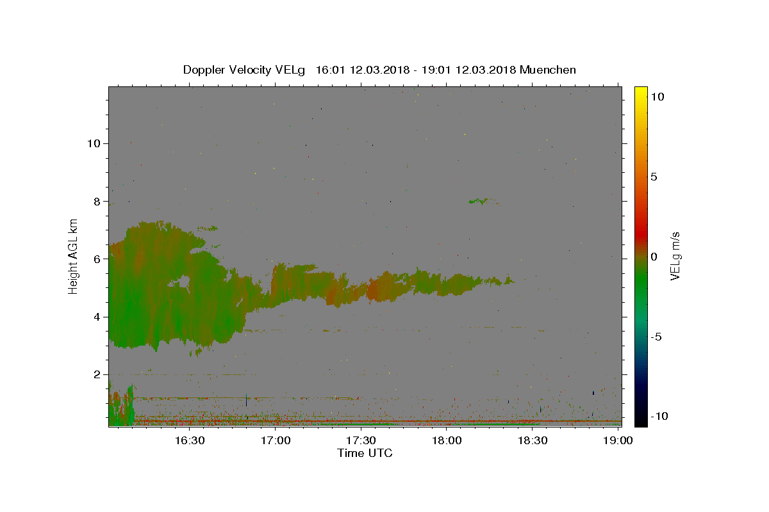The image size is (769, 512).
Task: Click the colorbar value 0 label
Action: pos(654,257)
